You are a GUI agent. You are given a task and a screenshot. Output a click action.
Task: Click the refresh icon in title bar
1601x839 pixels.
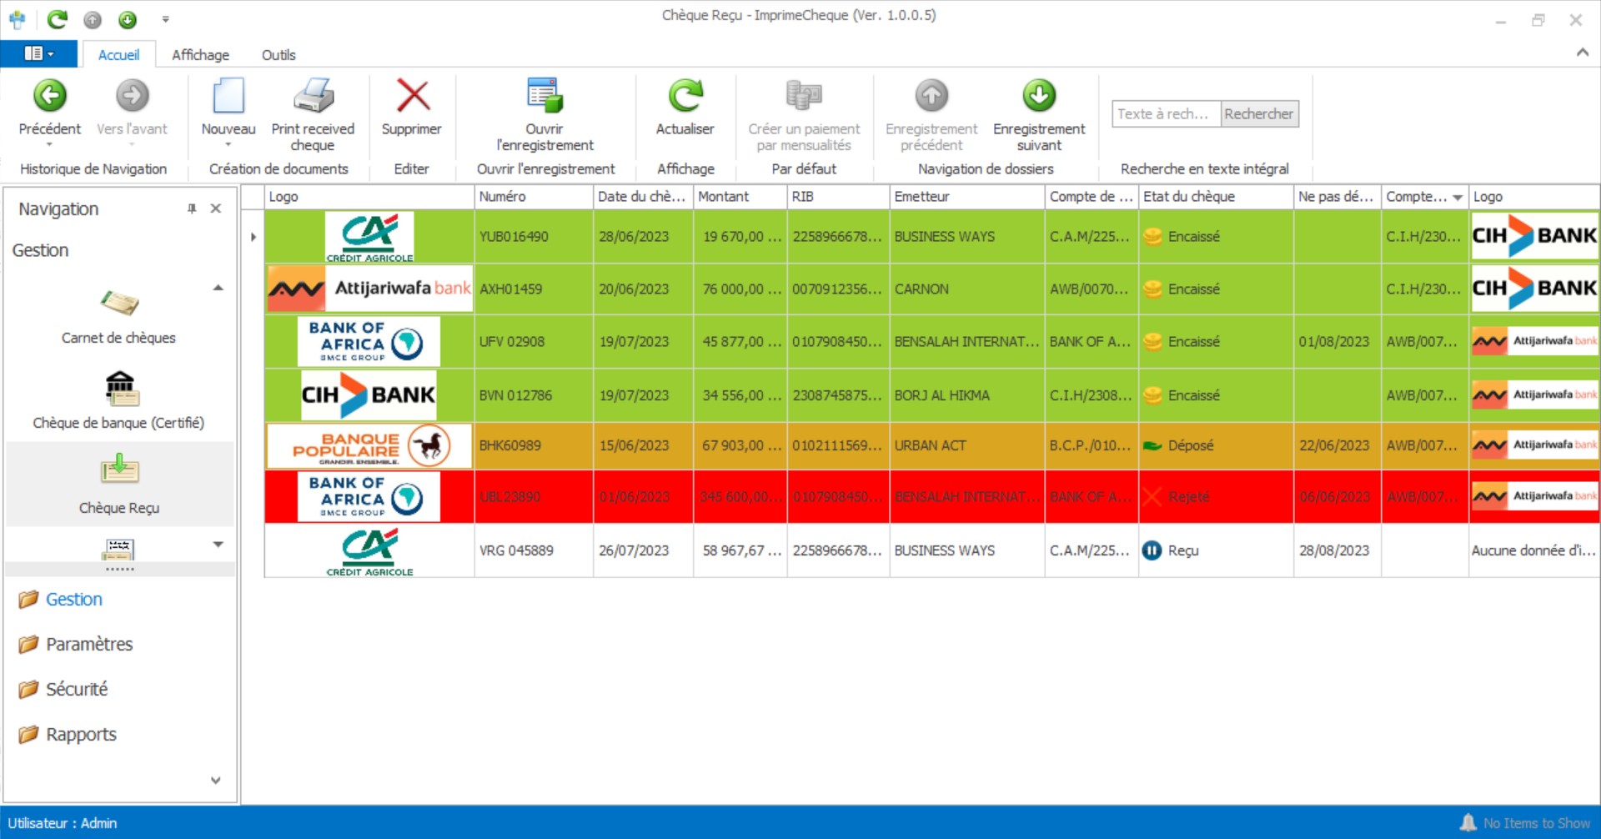pyautogui.click(x=57, y=19)
